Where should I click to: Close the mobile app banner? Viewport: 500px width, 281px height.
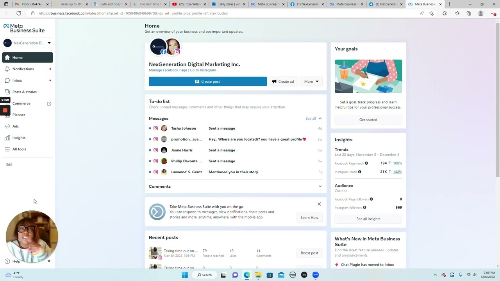(x=319, y=204)
